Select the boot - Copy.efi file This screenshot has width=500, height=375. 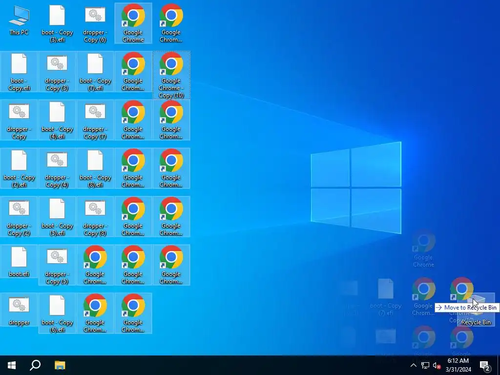[19, 72]
